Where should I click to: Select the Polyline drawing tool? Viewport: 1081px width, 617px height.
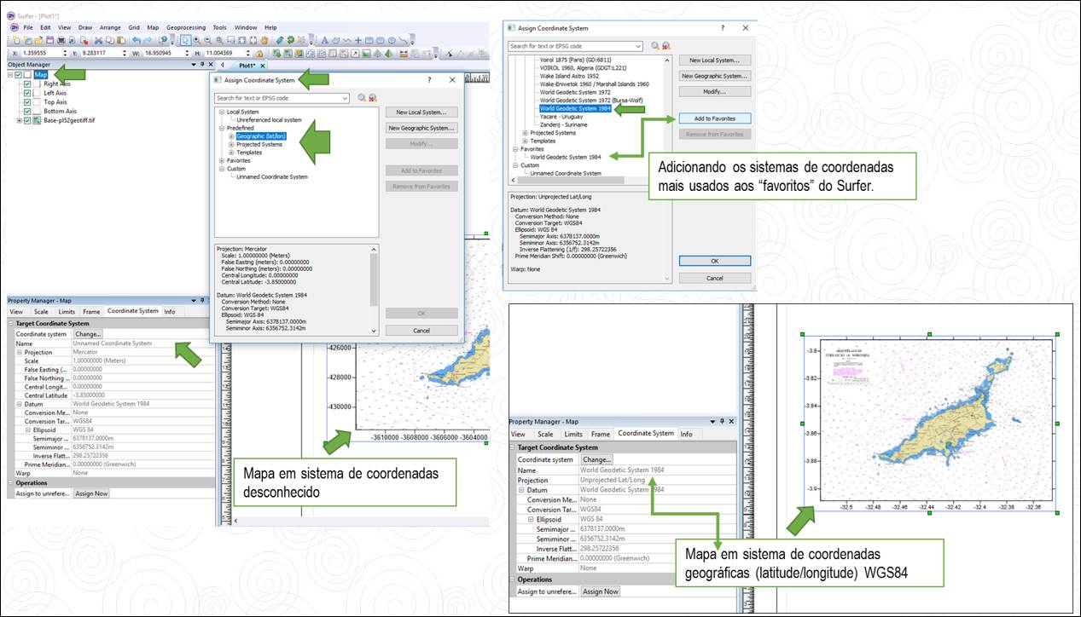[347, 40]
